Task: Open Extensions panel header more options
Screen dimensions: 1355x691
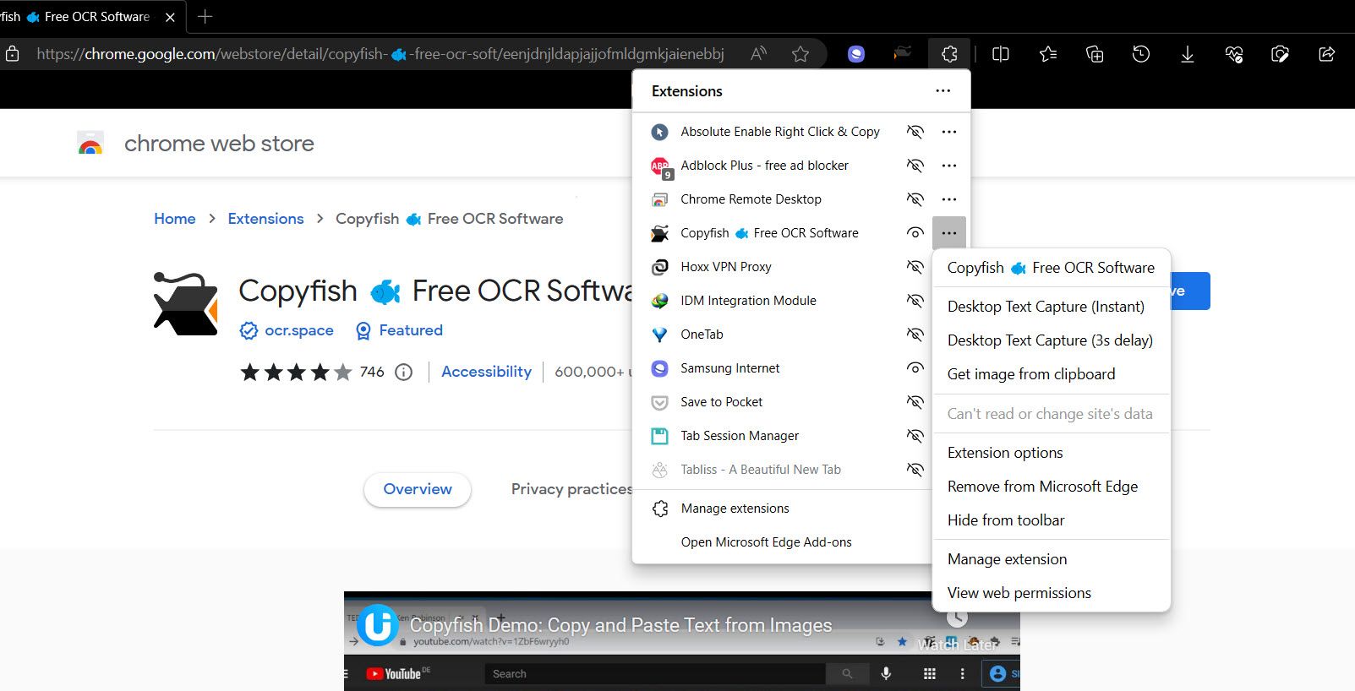Action: [x=942, y=91]
